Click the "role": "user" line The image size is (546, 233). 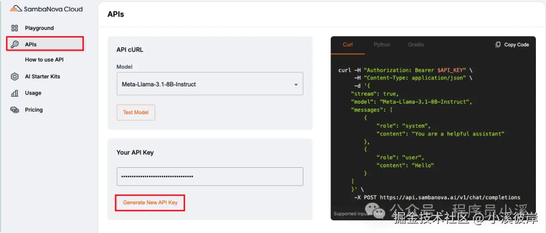(x=400, y=157)
